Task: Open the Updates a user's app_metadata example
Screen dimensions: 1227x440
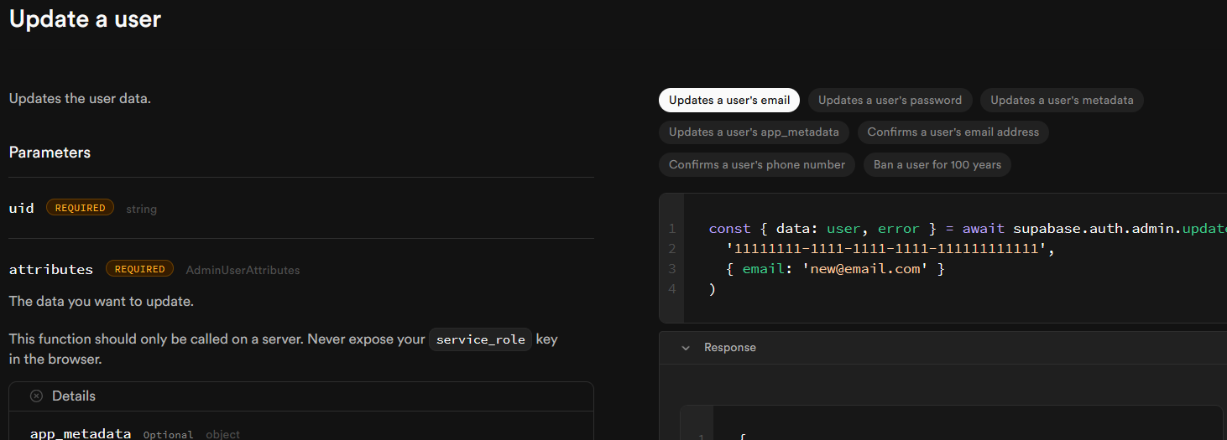Action: [754, 132]
